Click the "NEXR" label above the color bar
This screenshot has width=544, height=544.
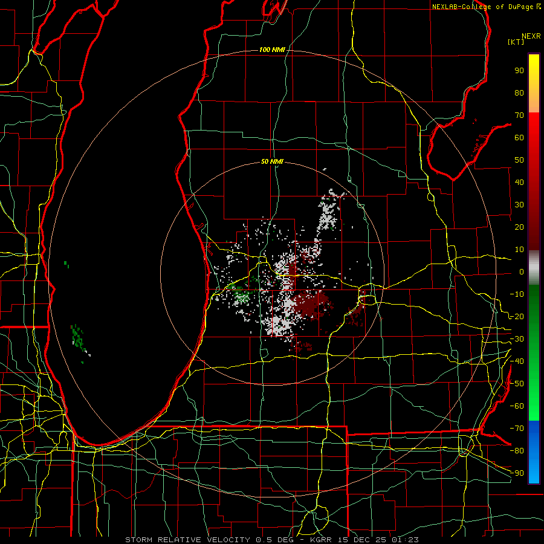[x=531, y=36]
